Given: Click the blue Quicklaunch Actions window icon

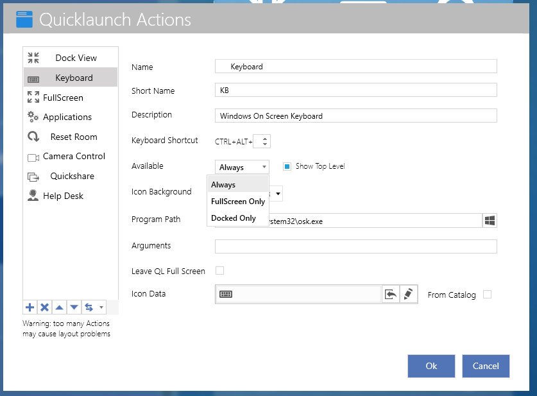Looking at the screenshot, I should [24, 19].
